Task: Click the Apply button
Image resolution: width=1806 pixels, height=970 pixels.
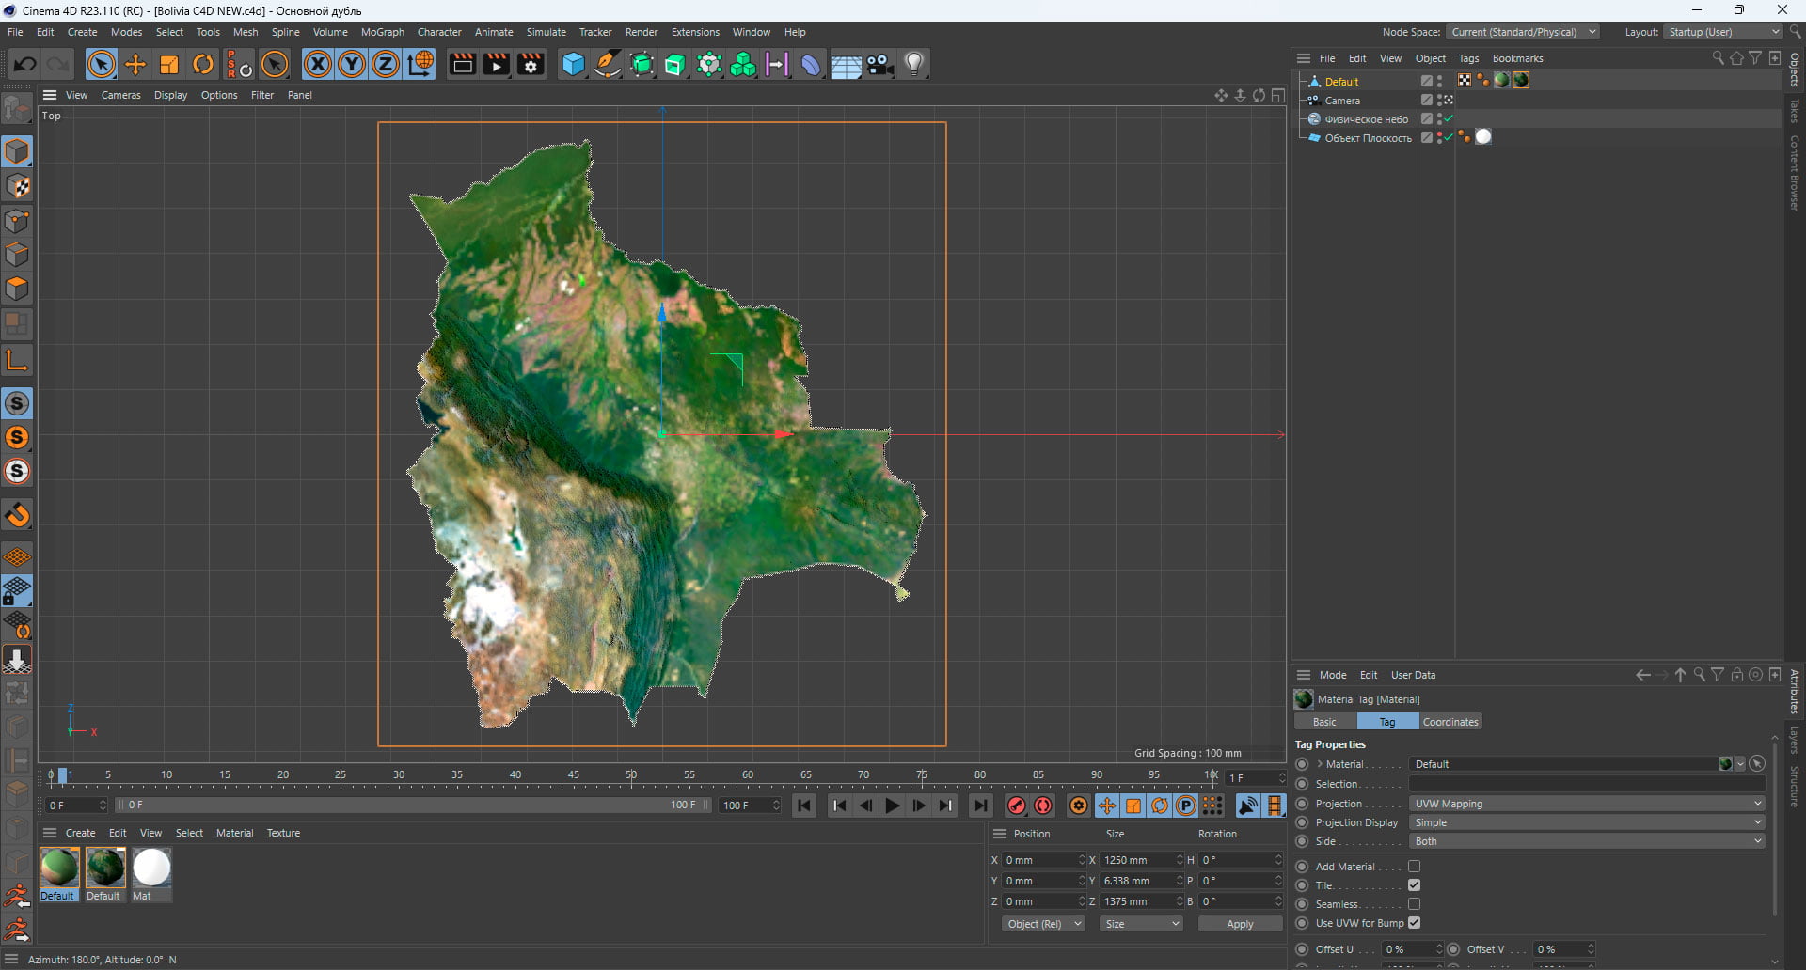Action: click(1240, 924)
